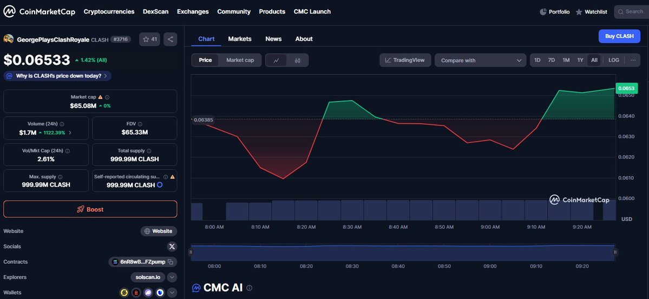
Task: Switch to candlestick chart view
Action: click(298, 60)
